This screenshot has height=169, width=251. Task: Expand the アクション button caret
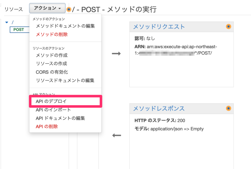click(60, 8)
